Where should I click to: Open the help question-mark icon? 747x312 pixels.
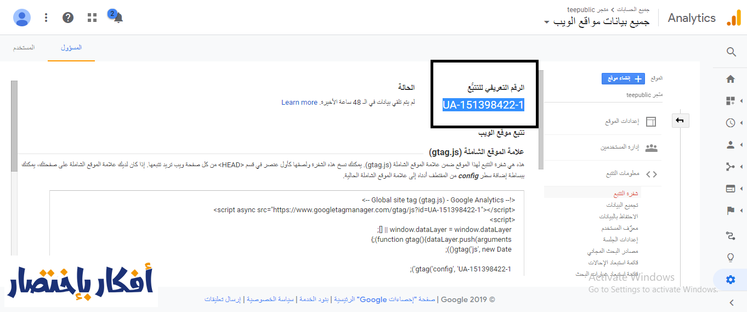[x=68, y=18]
